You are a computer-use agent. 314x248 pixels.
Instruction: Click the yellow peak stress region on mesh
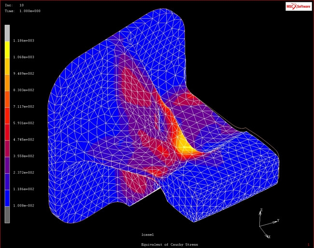pos(184,146)
